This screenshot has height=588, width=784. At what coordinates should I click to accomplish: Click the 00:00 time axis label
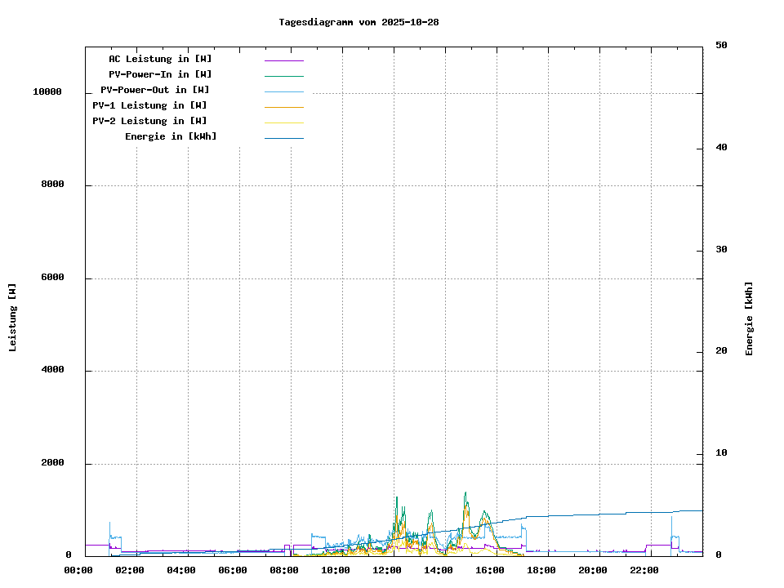coord(78,570)
